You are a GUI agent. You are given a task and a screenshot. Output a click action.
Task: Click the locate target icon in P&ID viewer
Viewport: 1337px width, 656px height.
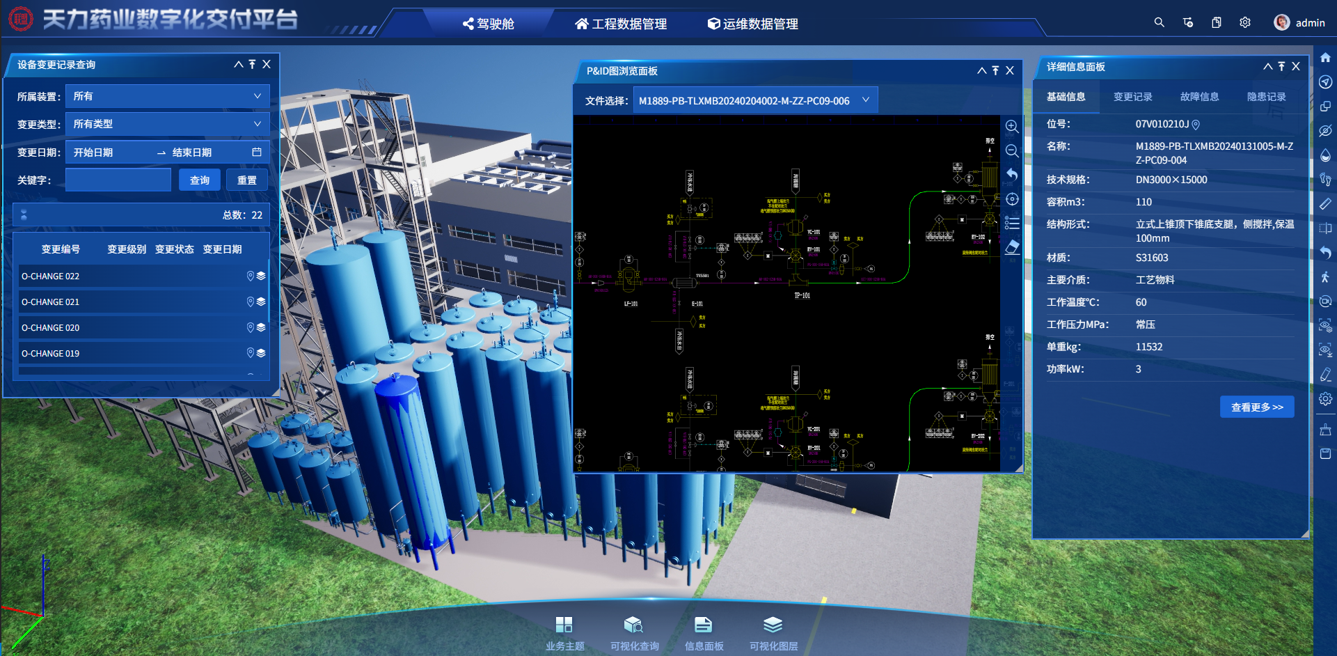pos(1012,199)
